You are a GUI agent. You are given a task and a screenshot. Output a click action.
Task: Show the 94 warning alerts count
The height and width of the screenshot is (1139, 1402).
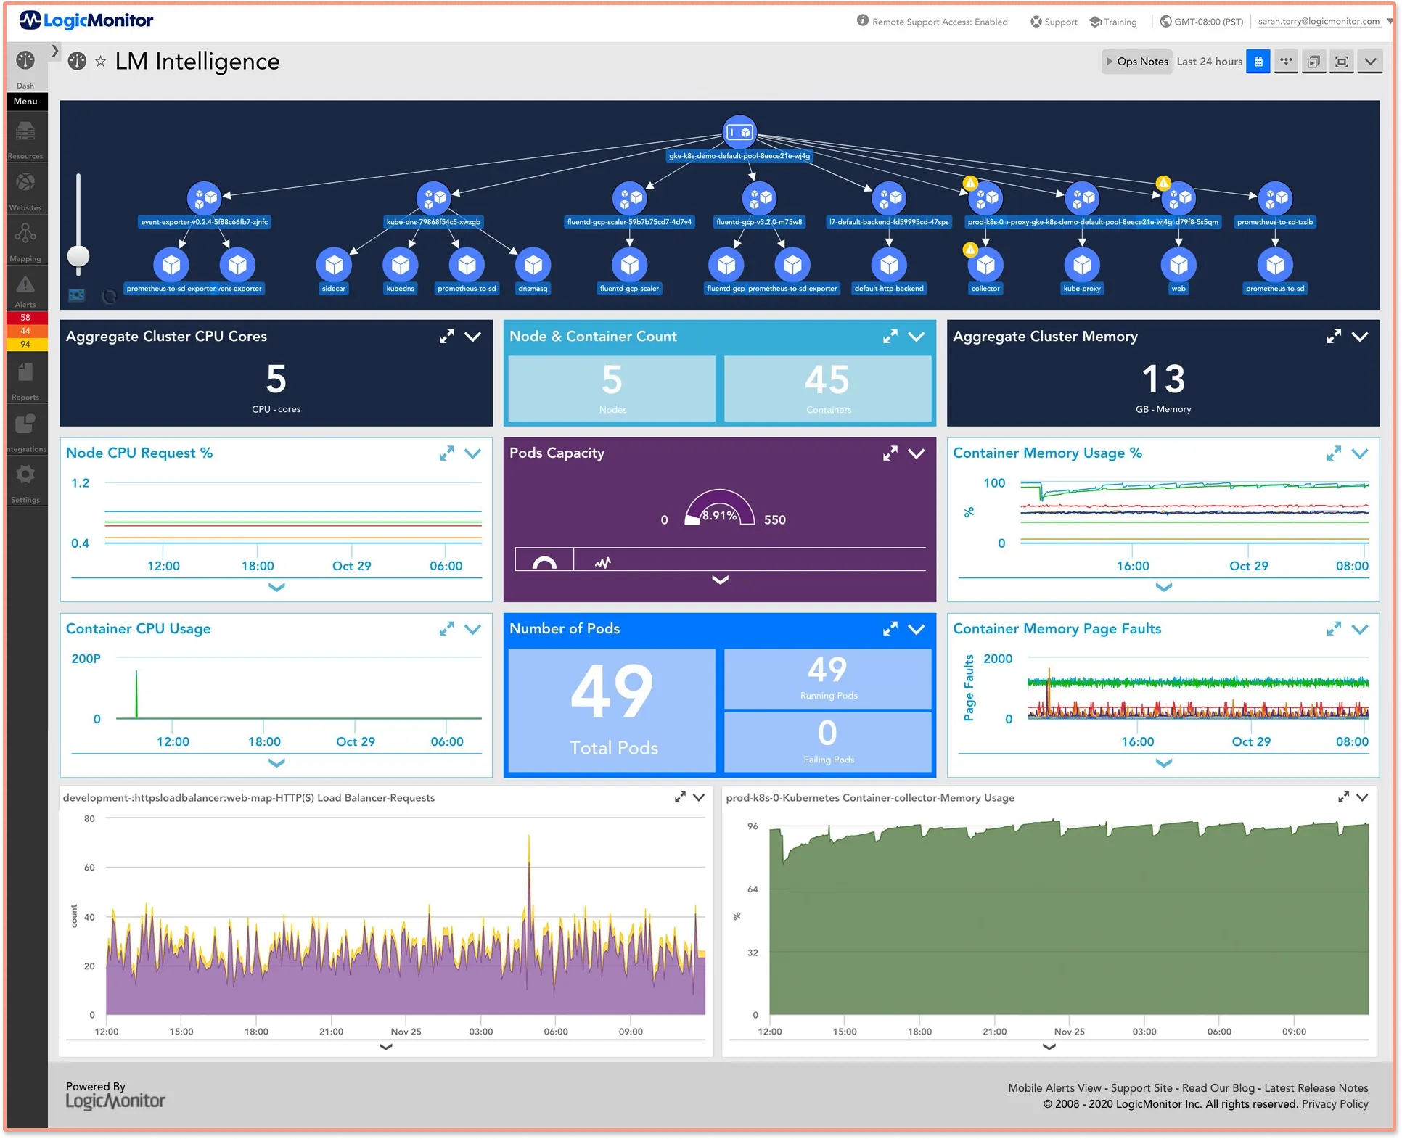25,344
